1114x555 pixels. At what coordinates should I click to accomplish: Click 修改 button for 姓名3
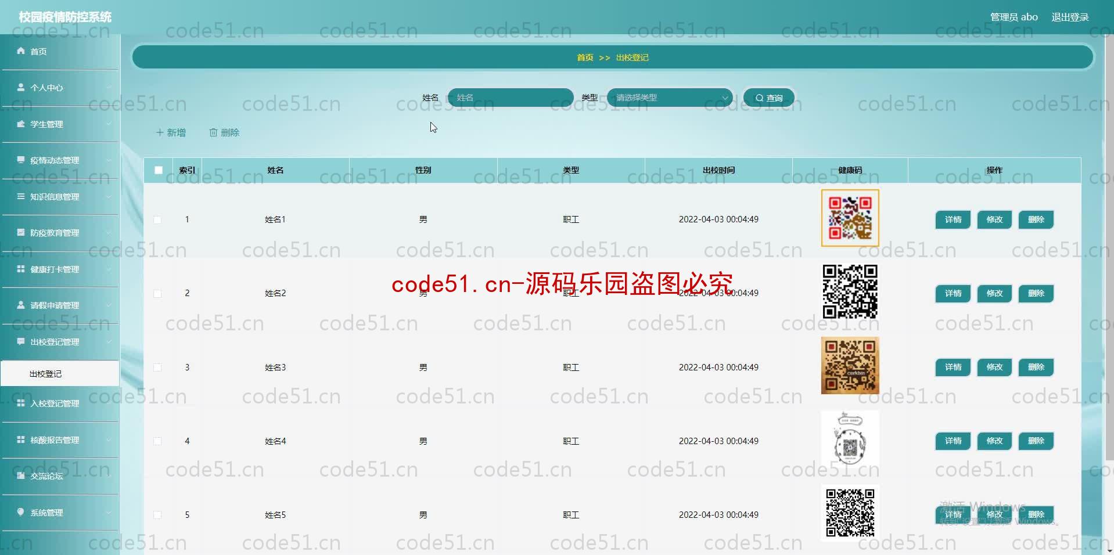tap(994, 367)
